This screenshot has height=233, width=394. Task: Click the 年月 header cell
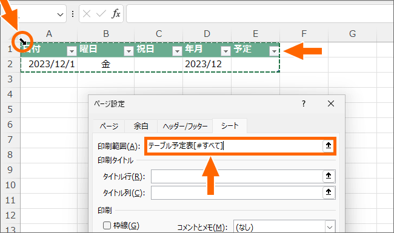[x=207, y=49]
